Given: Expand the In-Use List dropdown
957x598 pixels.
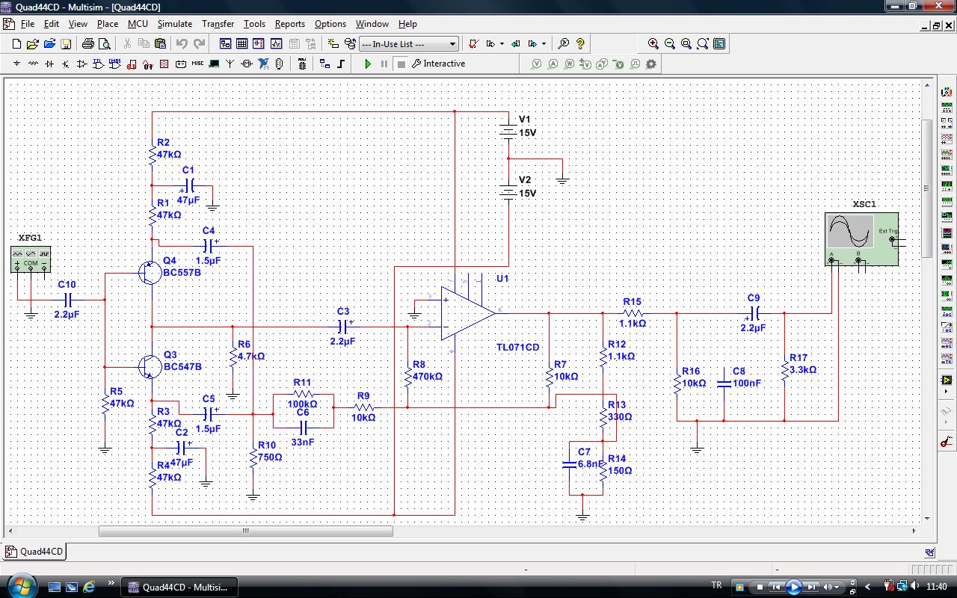Looking at the screenshot, I should pyautogui.click(x=452, y=44).
